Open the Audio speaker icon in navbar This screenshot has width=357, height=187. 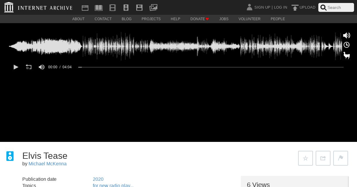pos(126,8)
